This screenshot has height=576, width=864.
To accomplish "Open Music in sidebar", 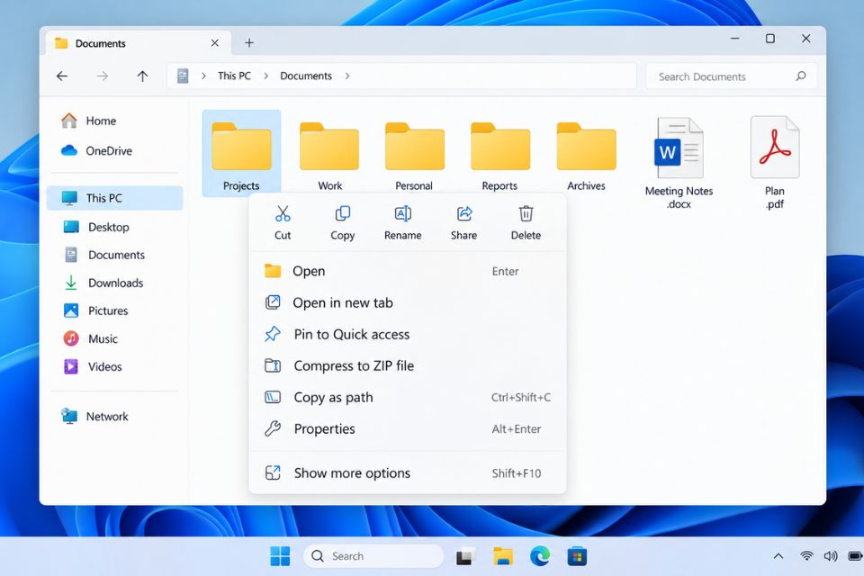I will tap(114, 338).
